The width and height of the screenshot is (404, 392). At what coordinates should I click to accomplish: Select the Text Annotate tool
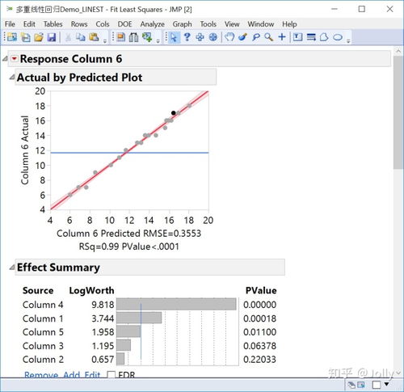297,37
